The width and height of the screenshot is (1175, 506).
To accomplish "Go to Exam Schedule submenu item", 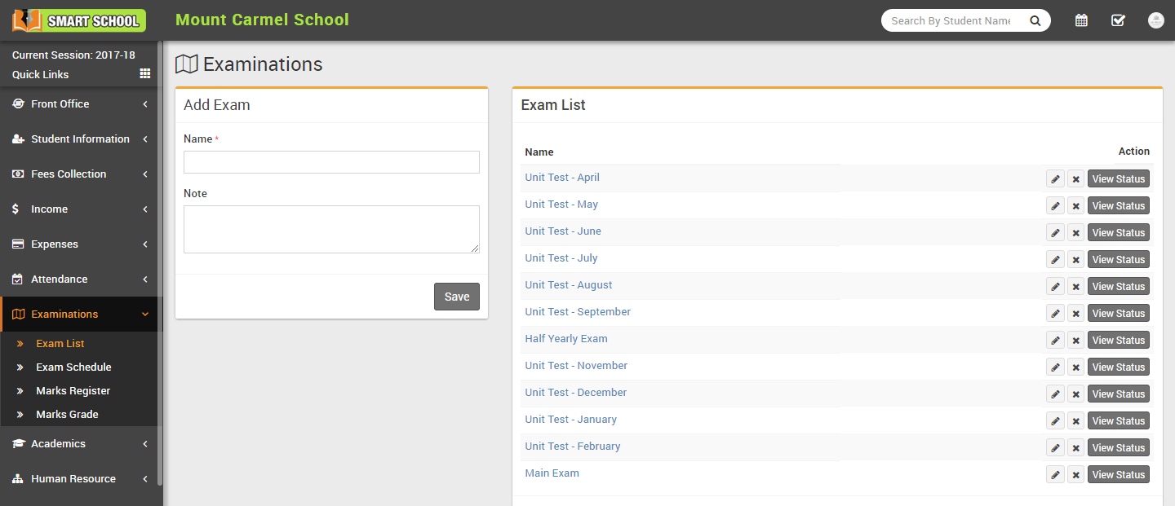I will click(x=73, y=367).
